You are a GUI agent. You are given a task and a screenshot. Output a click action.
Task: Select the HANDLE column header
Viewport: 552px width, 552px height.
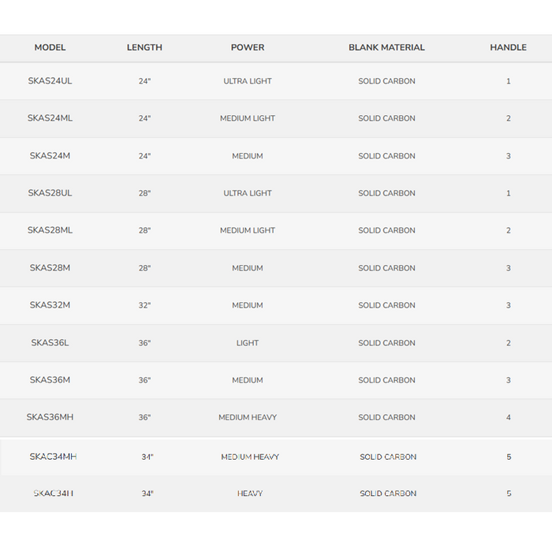coord(508,47)
